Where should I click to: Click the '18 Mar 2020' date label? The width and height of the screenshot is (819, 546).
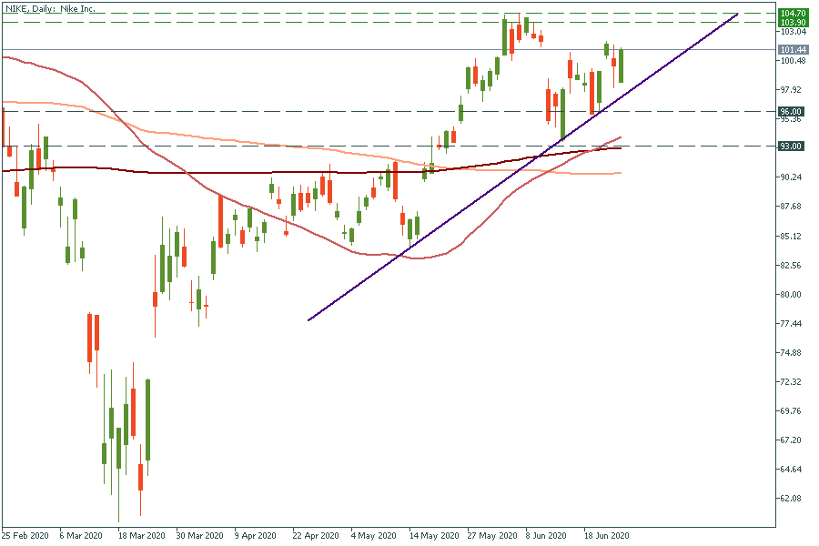coord(141,536)
